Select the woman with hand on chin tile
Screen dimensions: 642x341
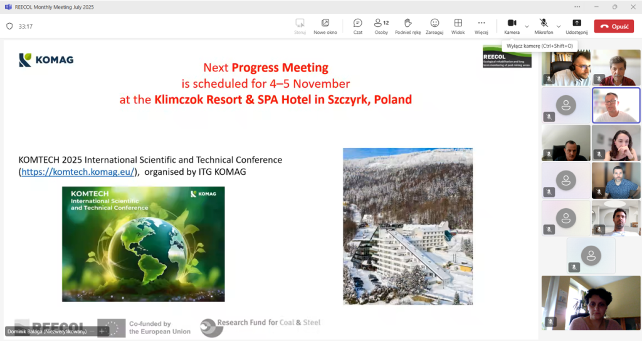616,143
